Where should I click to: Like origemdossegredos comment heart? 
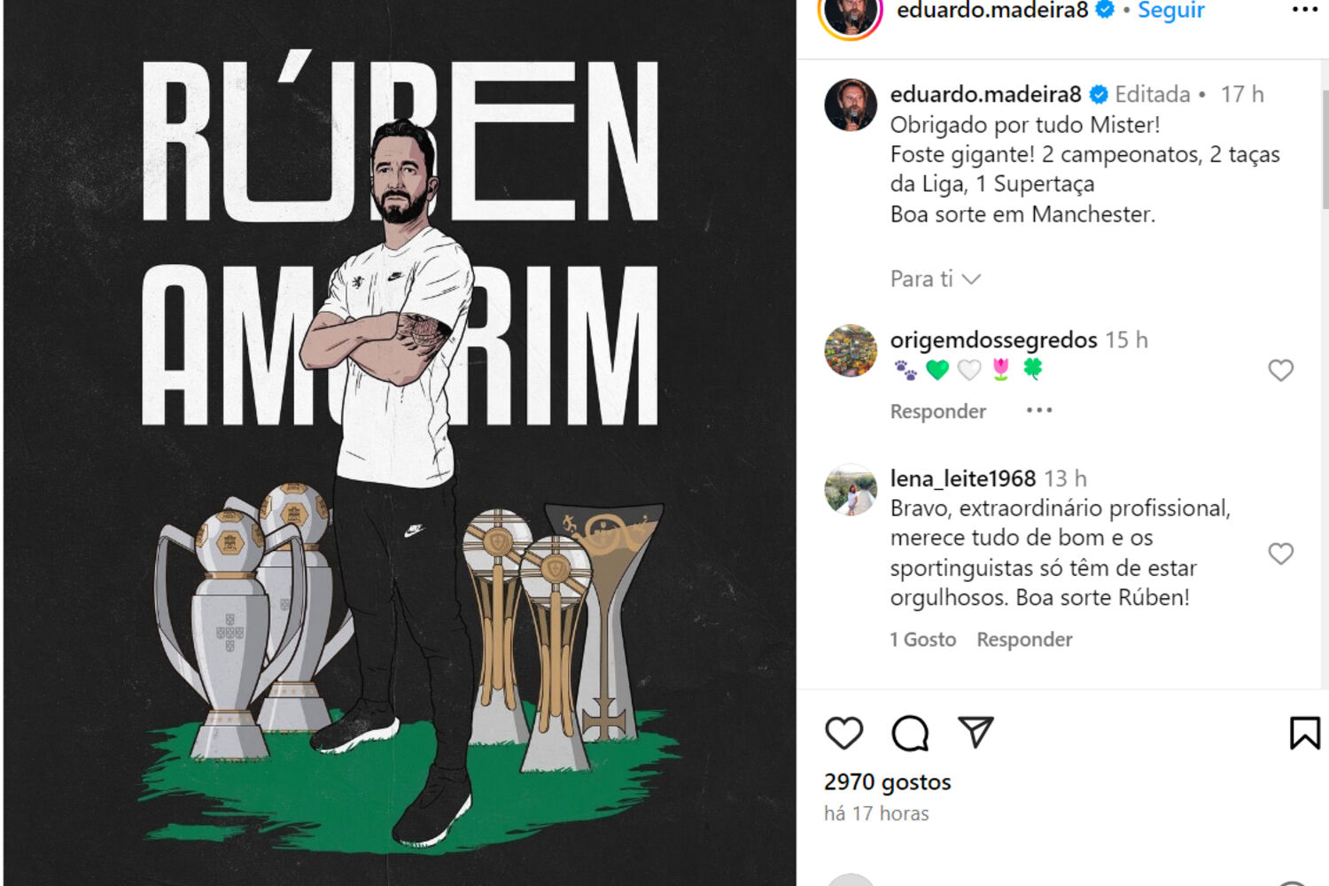coord(1280,370)
